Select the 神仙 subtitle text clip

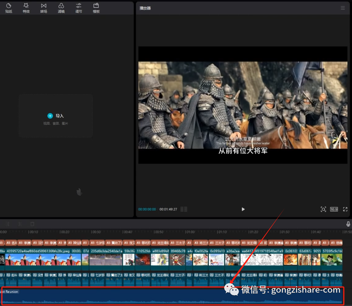74,243
